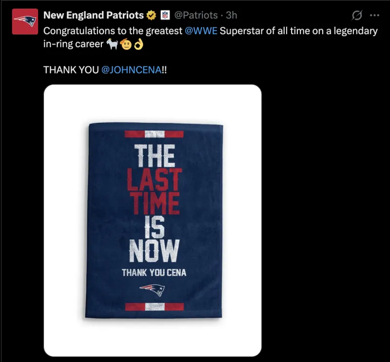Click the red-white stripe atop the towel
This screenshot has height=362, width=390.
pyautogui.click(x=154, y=134)
